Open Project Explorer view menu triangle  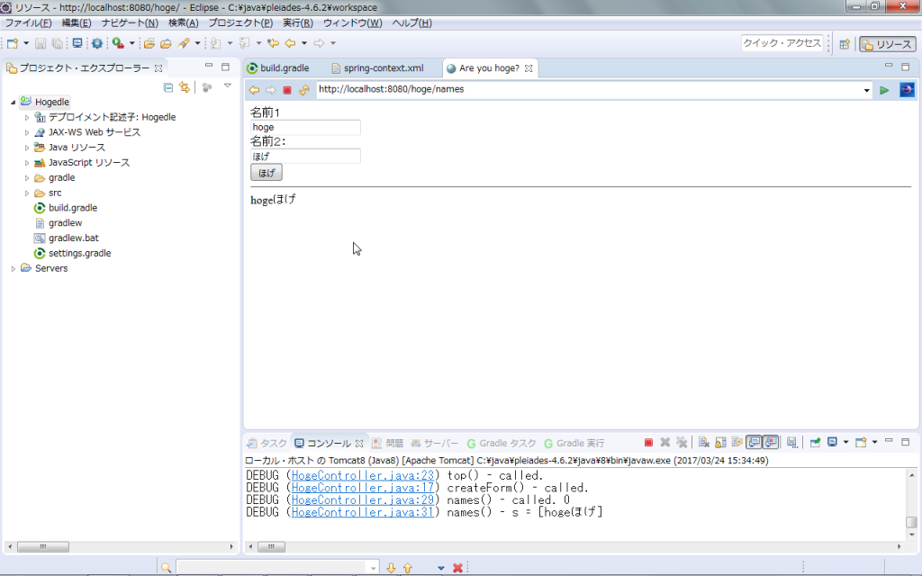pyautogui.click(x=227, y=86)
